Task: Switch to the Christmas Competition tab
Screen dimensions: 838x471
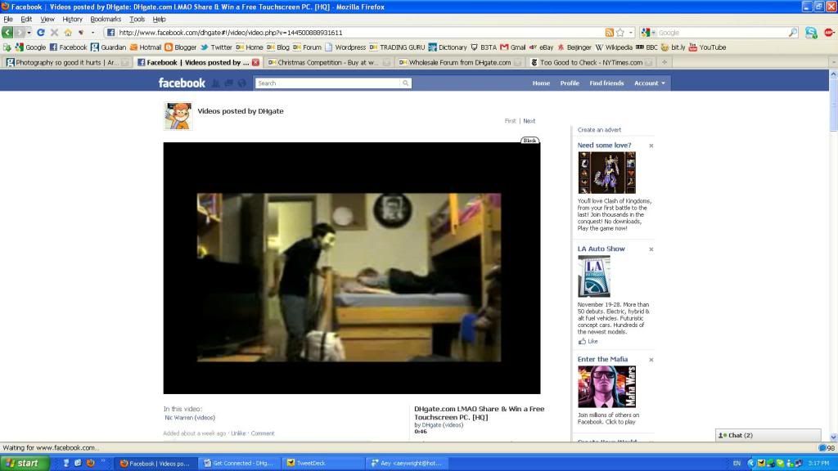Action: pyautogui.click(x=327, y=62)
